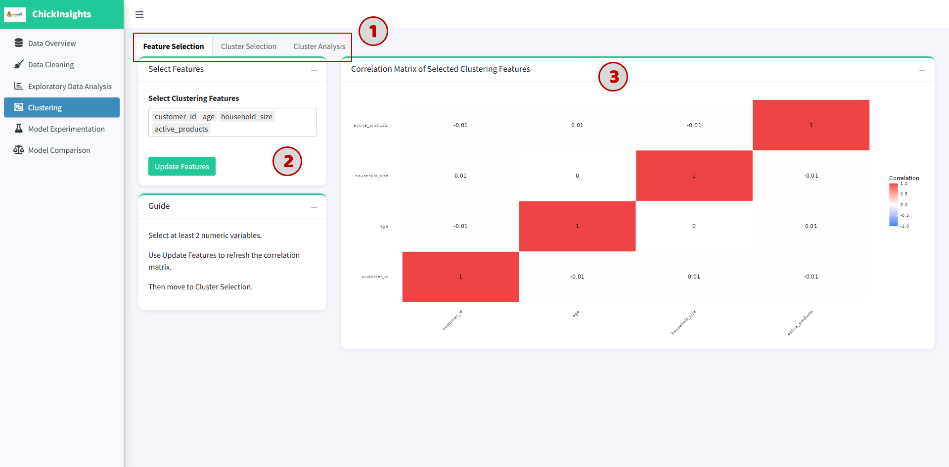
Task: Click the Model Comparison balance scale icon
Action: pyautogui.click(x=19, y=150)
